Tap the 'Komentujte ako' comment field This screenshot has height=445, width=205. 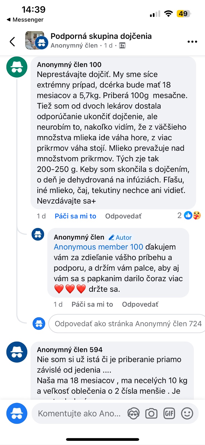[79, 414]
